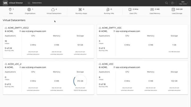Screen dimensions: 191x107
Task: Click the VMware vm logo
Action: tap(5, 3)
